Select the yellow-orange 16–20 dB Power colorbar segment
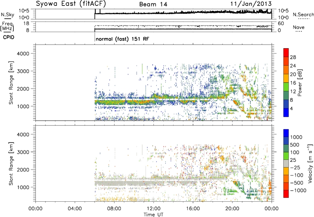The height and width of the screenshot is (217, 314). 286,78
